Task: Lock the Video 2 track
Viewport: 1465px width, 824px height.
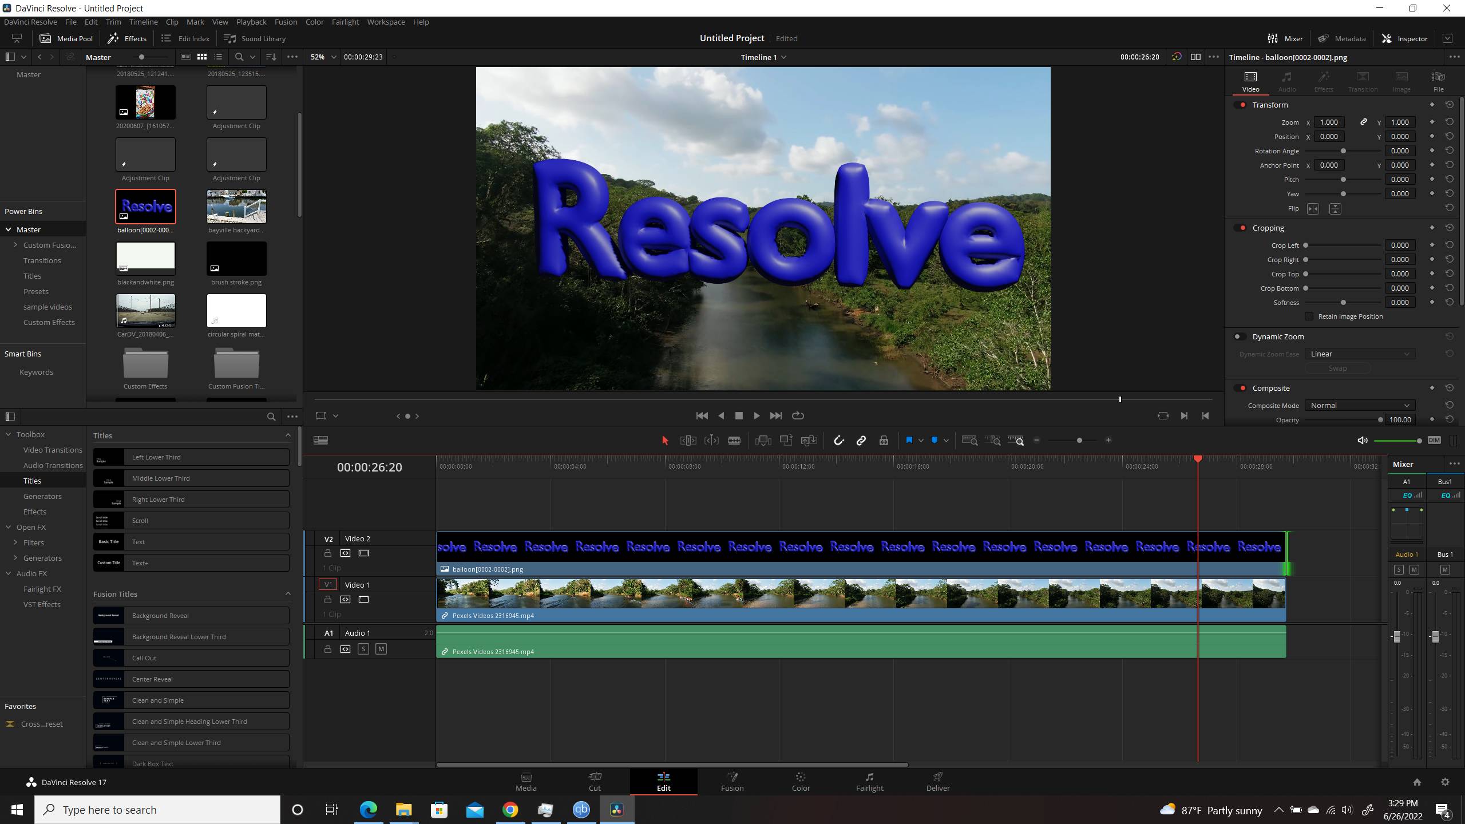Action: pos(328,553)
